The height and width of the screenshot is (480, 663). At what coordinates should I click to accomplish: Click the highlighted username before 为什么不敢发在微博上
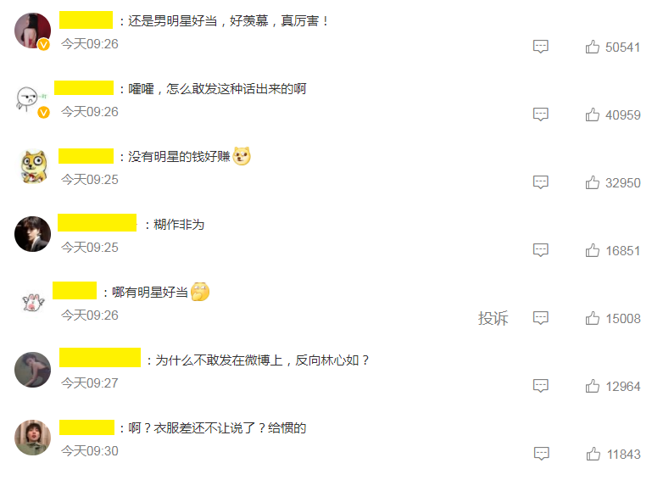pos(100,357)
